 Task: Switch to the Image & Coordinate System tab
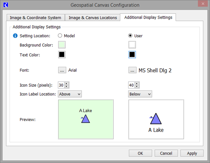tap(35, 18)
